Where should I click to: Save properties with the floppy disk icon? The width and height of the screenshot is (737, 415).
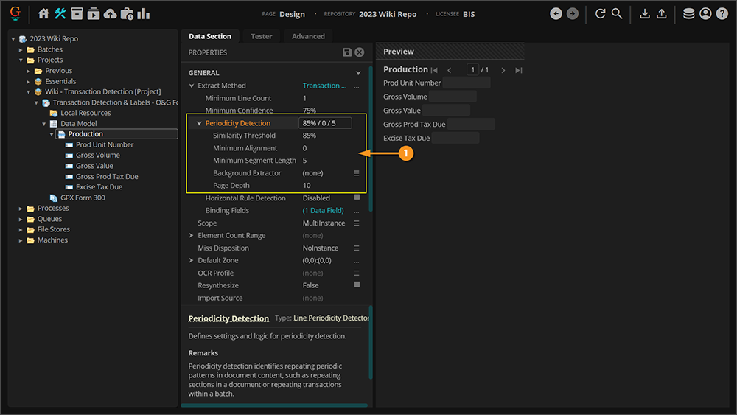[x=347, y=52]
